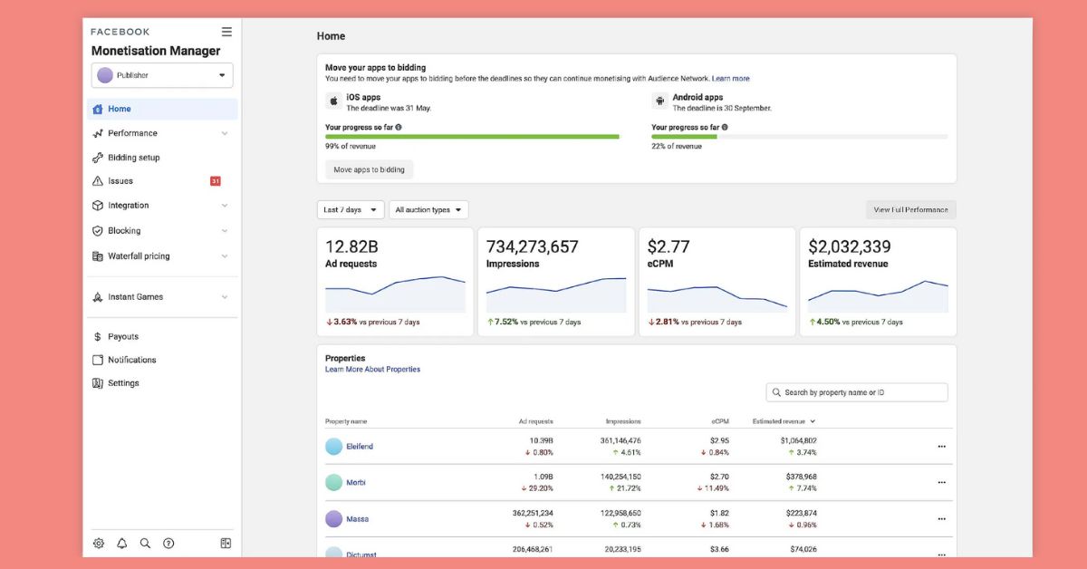Open settings via bottom gear icon
The height and width of the screenshot is (569, 1087).
(99, 544)
